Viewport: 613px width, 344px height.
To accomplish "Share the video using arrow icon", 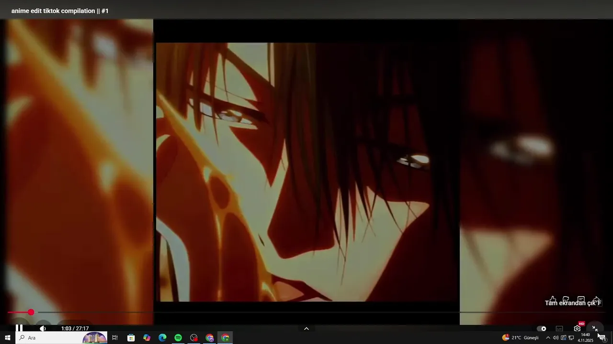I will [596, 300].
